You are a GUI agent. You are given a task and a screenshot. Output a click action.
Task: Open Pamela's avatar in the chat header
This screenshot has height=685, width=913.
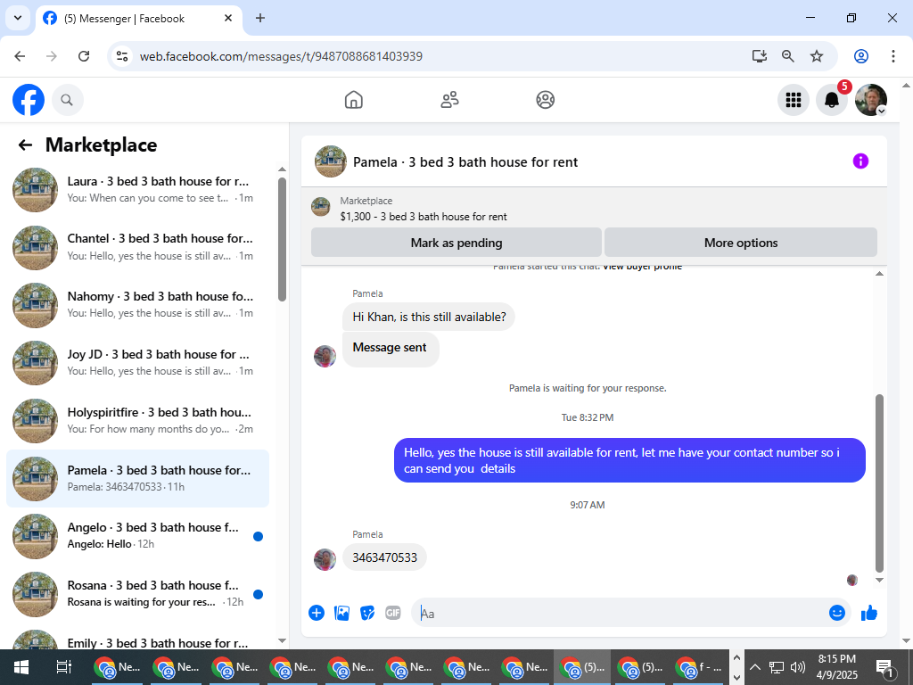pyautogui.click(x=331, y=161)
